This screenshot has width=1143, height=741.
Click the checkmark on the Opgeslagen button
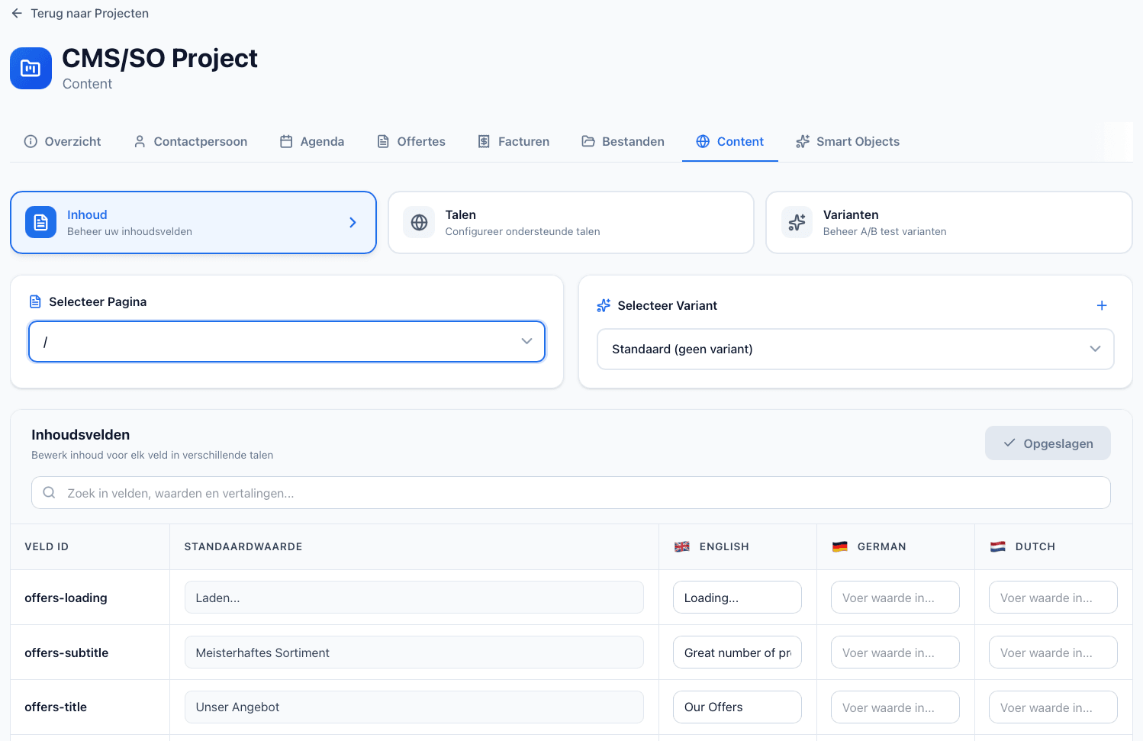tap(1009, 443)
